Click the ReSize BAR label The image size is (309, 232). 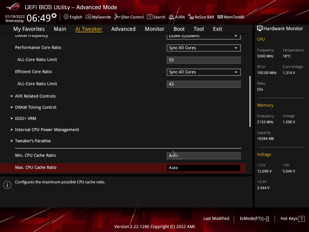(204, 17)
